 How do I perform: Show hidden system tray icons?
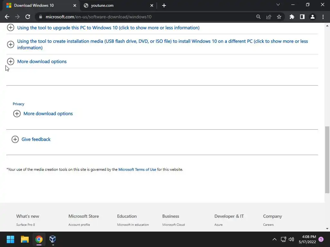[x=275, y=239]
